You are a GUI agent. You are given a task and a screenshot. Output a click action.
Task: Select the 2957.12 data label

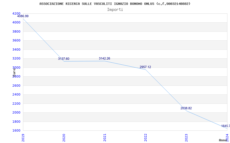[x=145, y=67]
